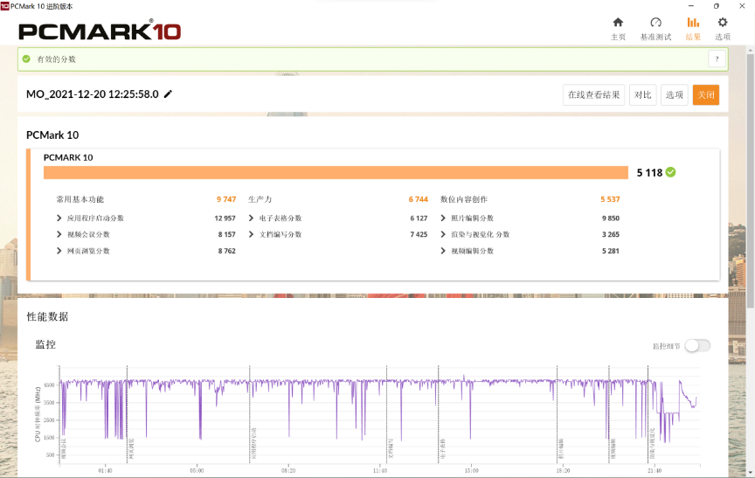Select the Results bar chart icon
The image size is (755, 478).
[693, 23]
